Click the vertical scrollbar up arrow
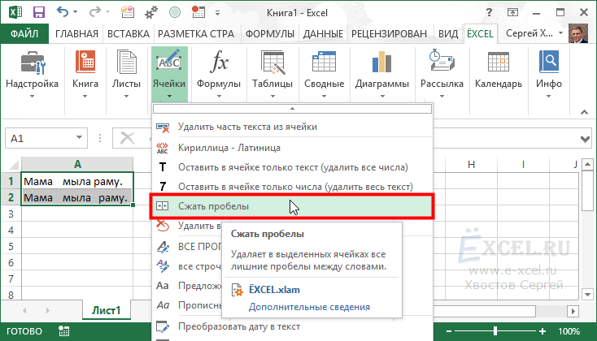The image size is (597, 341). coord(587,165)
